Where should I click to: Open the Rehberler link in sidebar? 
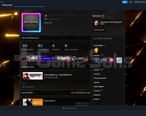click(x=97, y=95)
